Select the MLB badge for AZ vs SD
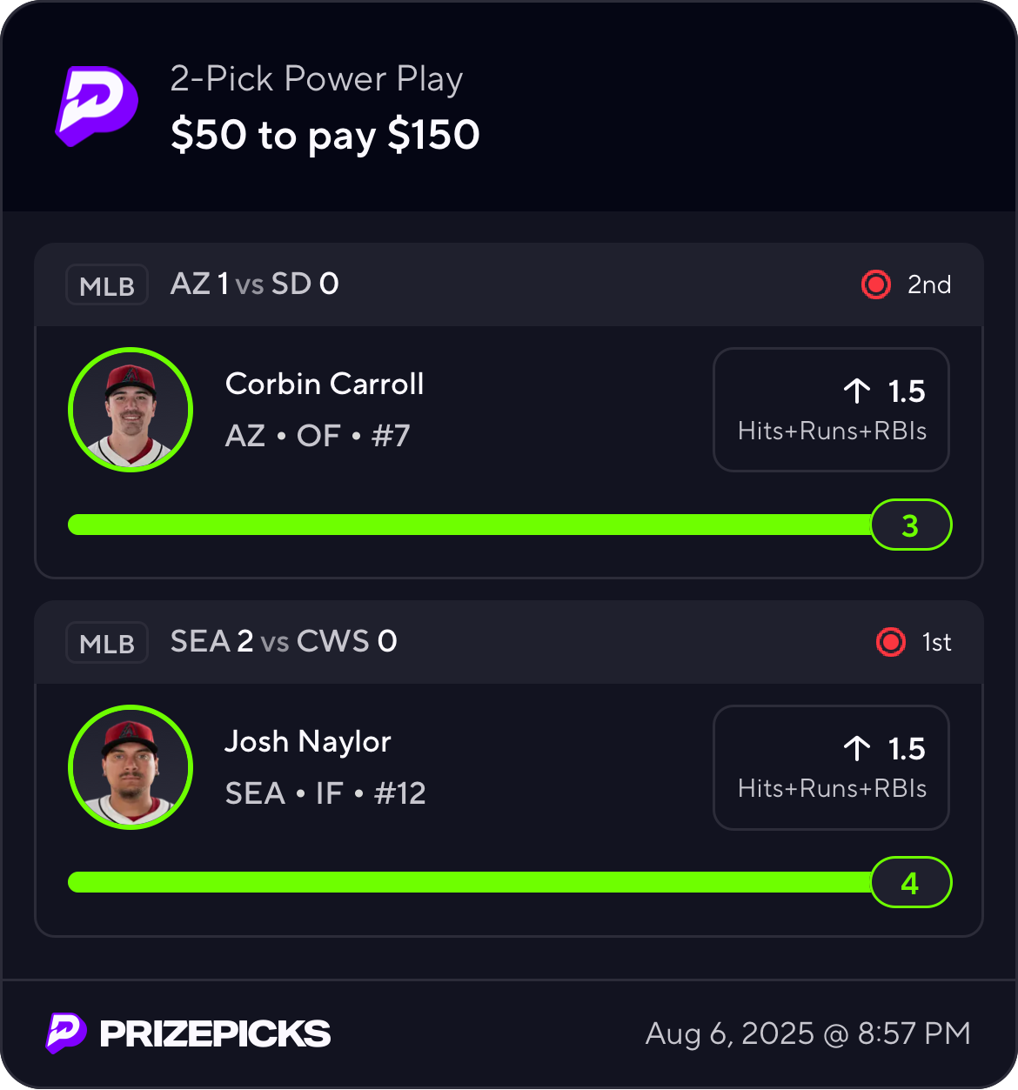Screen dimensions: 1018x1090 tap(107, 285)
